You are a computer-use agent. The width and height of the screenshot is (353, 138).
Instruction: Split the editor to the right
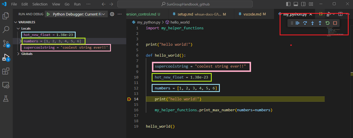(340, 14)
